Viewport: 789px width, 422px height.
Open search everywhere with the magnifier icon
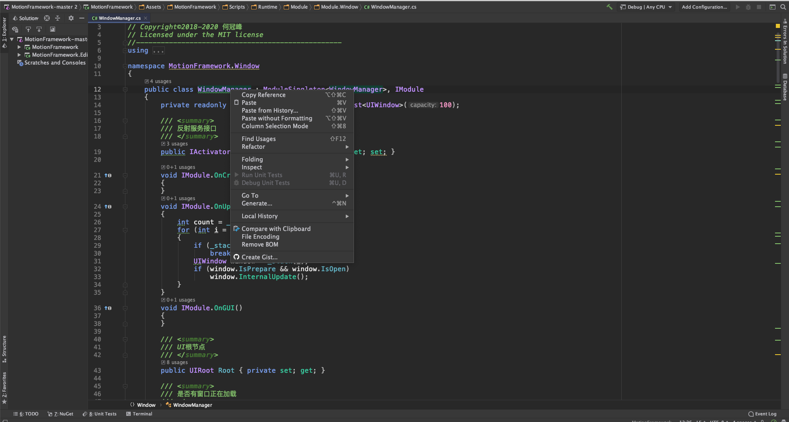click(782, 7)
